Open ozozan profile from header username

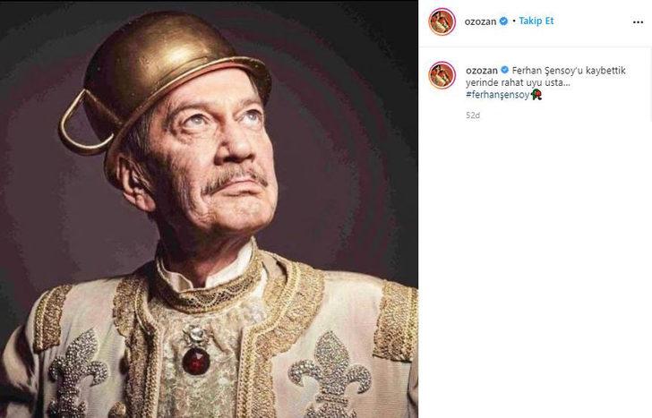tap(481, 21)
